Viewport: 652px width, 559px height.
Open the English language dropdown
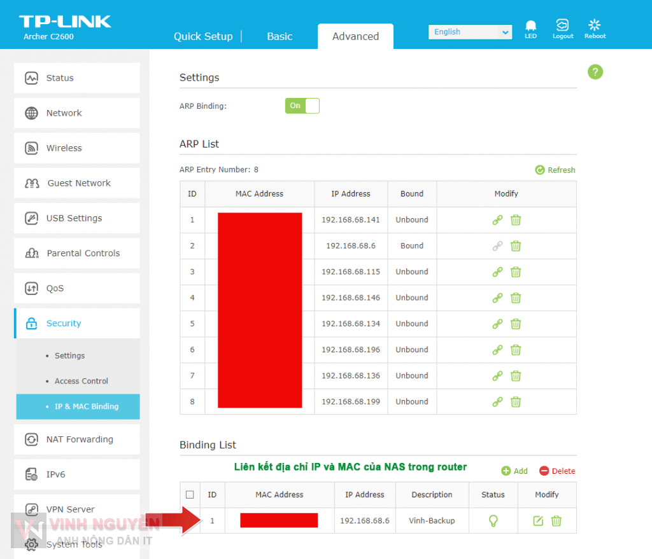click(470, 32)
